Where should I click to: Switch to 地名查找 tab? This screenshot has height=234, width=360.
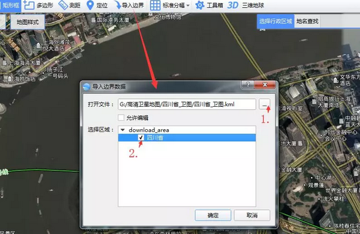tap(307, 21)
